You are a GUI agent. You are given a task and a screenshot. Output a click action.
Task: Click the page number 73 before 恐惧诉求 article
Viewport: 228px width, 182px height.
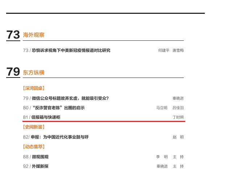click(26, 50)
